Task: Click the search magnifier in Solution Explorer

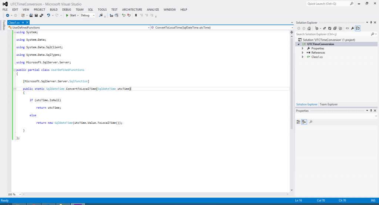Action: coord(372,34)
